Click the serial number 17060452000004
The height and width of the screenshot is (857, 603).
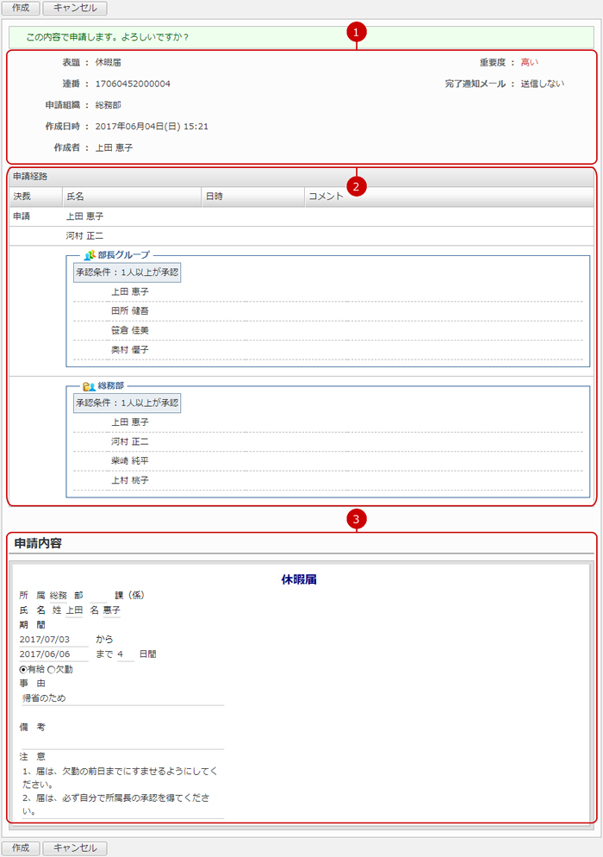coord(133,84)
